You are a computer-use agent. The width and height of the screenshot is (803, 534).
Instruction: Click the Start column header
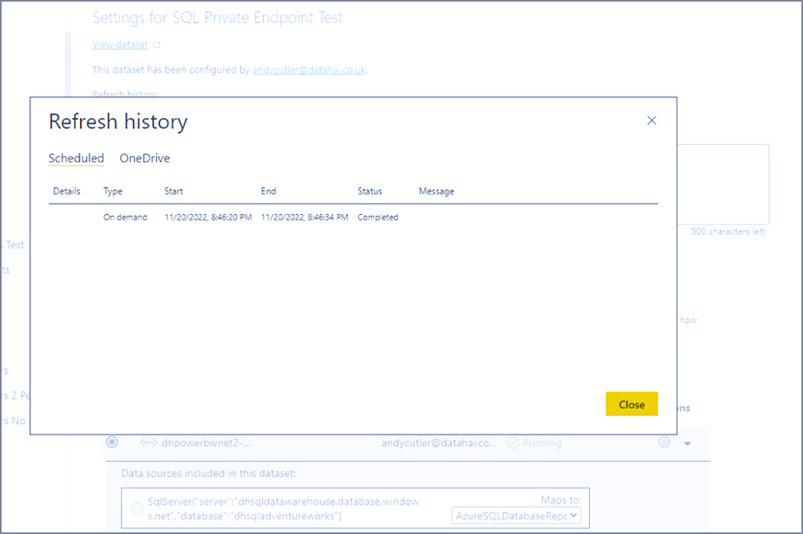[174, 191]
